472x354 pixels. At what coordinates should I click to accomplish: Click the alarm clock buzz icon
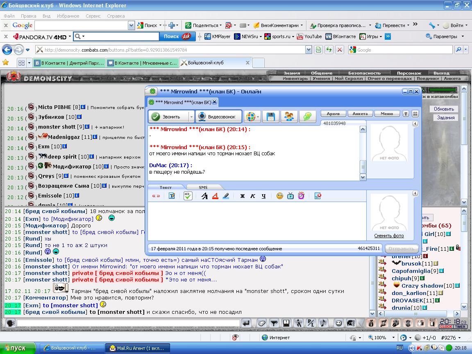[301, 196]
